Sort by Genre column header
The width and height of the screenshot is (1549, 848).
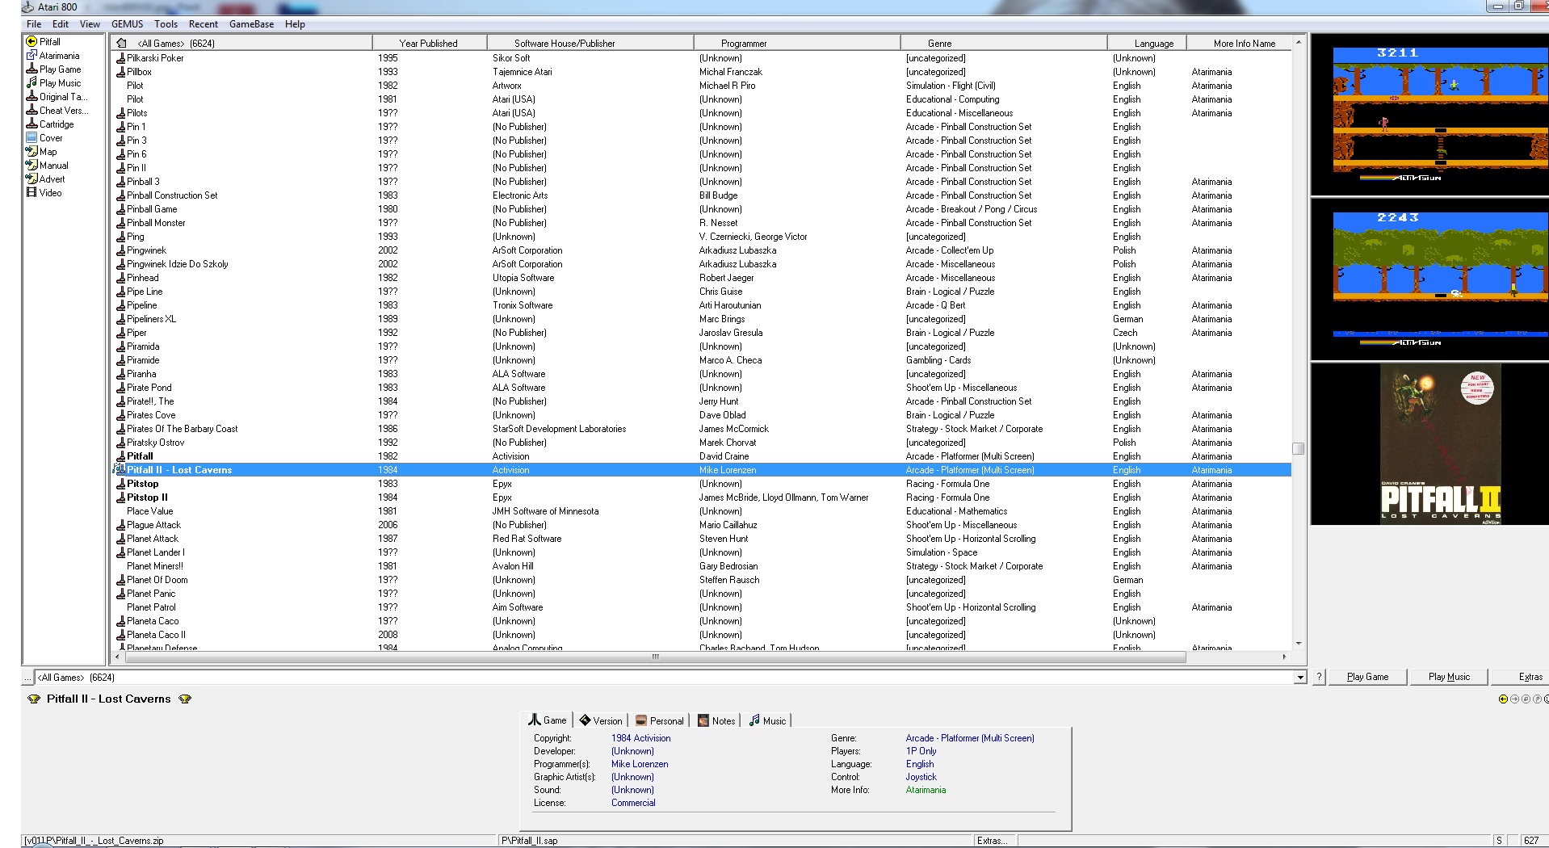pos(1004,44)
